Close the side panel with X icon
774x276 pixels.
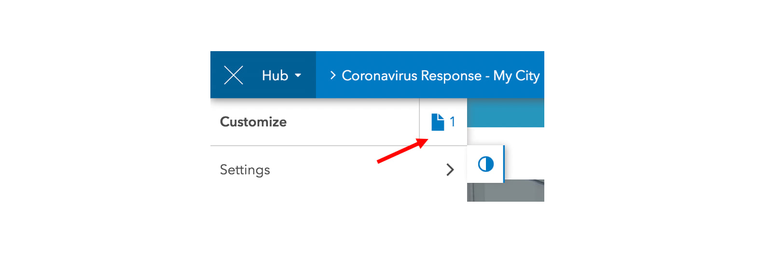point(234,75)
